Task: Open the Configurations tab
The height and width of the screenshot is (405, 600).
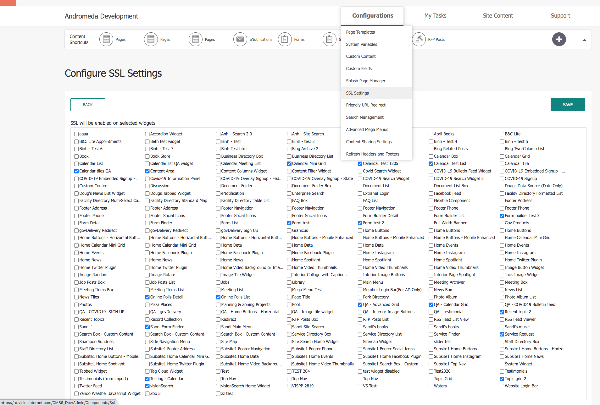Action: pyautogui.click(x=373, y=16)
